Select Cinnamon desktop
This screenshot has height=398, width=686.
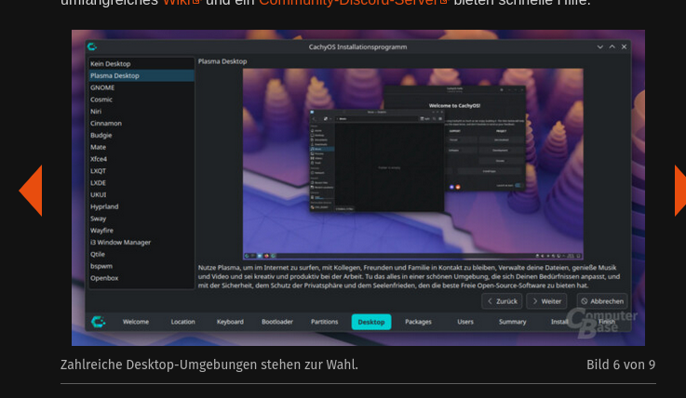[141, 123]
